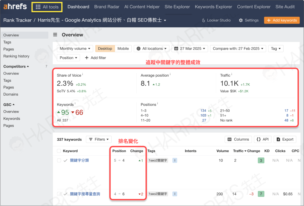Open Columns configuration
304x206 pixels.
[x=238, y=139]
